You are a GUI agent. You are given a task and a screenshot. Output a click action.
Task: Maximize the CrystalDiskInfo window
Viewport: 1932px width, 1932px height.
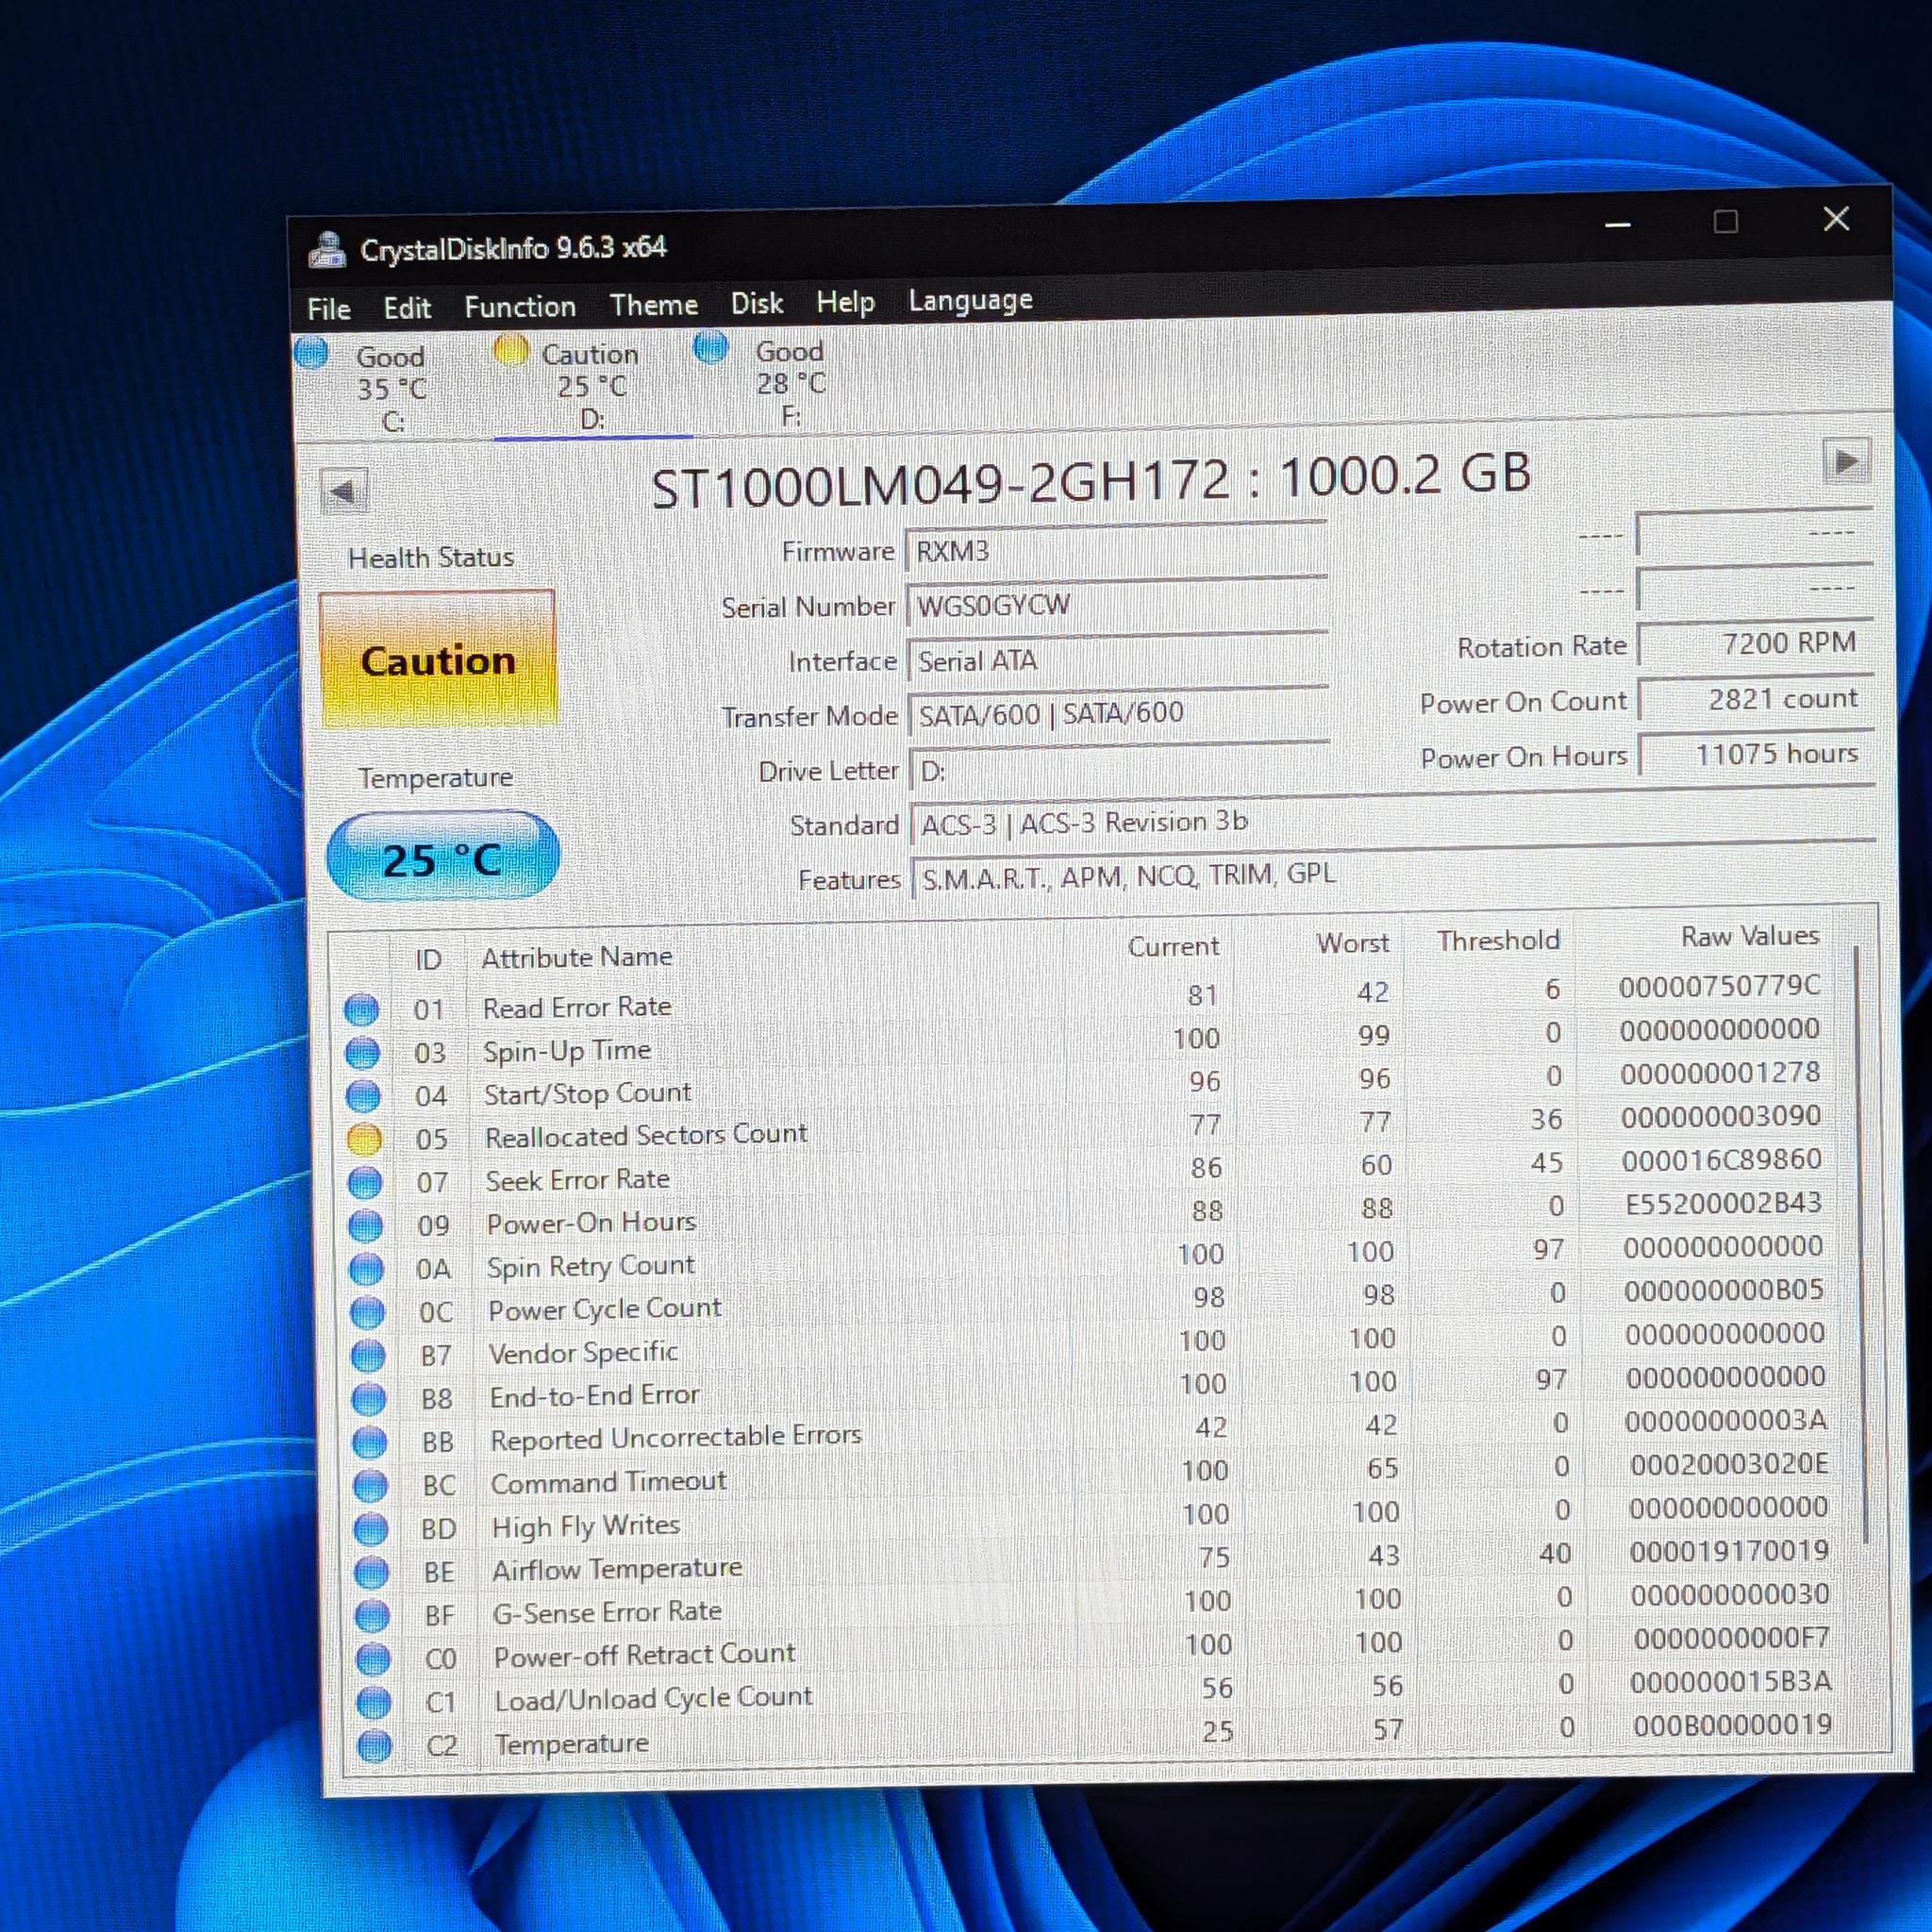[x=1725, y=222]
